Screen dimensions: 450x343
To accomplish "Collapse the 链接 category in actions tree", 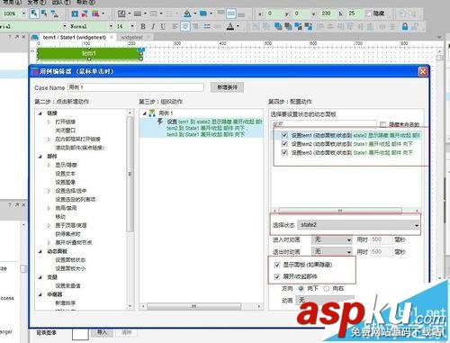I will pyautogui.click(x=40, y=113).
